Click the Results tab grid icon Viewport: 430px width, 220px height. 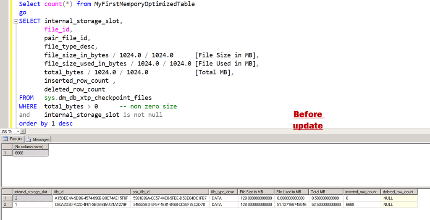(x=5, y=139)
